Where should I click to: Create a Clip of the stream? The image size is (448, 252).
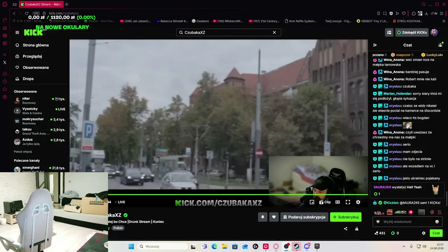[325, 202]
